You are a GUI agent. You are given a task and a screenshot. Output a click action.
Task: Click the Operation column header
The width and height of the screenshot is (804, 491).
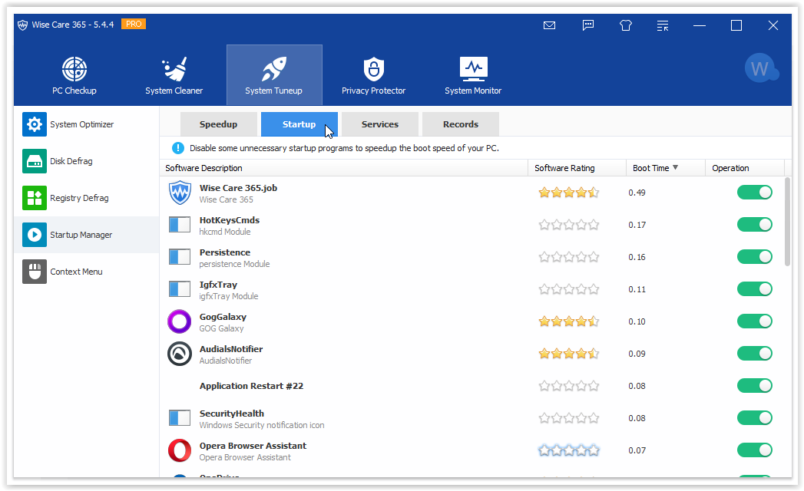click(745, 168)
